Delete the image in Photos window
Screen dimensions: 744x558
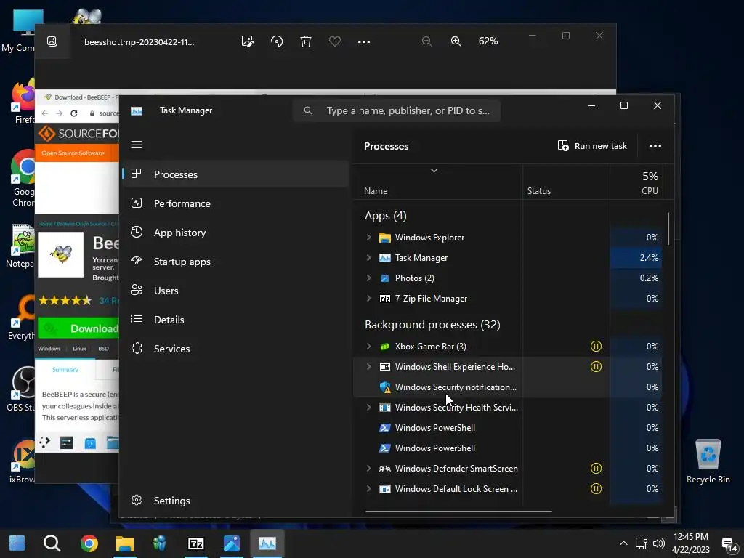[x=306, y=41]
